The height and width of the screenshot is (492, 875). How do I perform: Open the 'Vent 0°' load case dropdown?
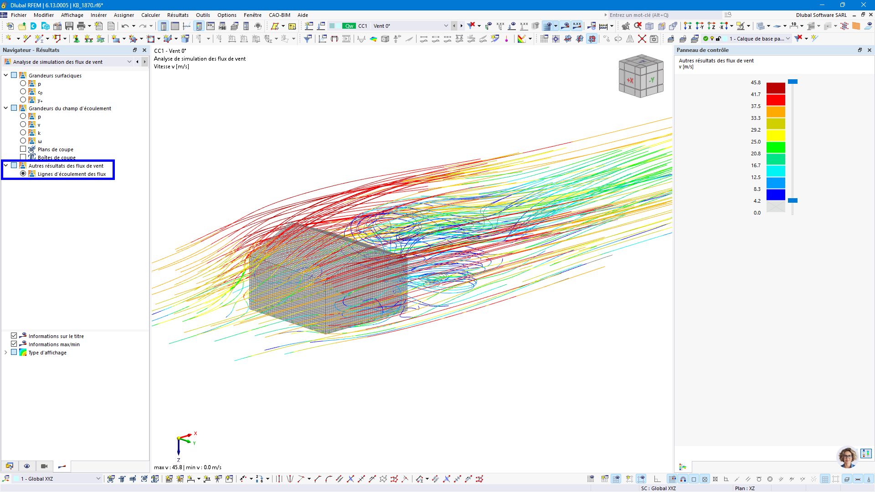point(445,26)
